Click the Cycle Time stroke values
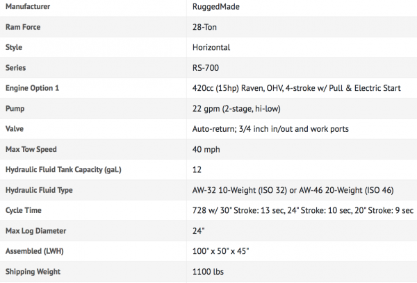This screenshot has height=283, width=417. [302, 210]
